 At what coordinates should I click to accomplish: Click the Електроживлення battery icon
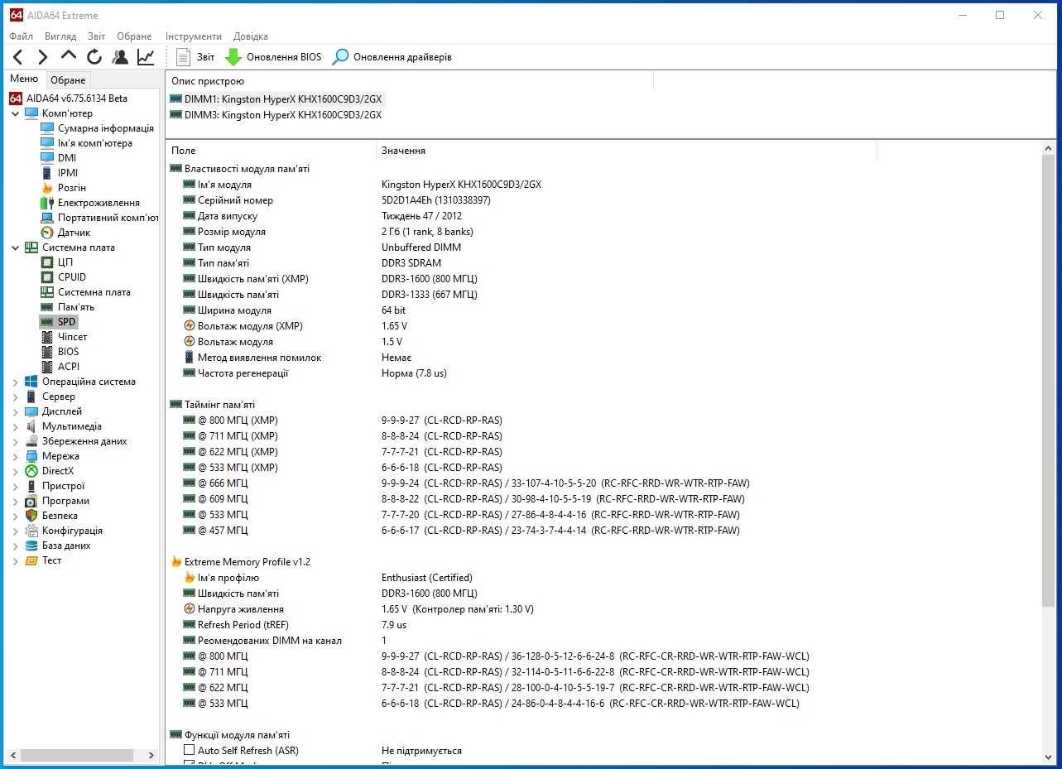coord(47,203)
